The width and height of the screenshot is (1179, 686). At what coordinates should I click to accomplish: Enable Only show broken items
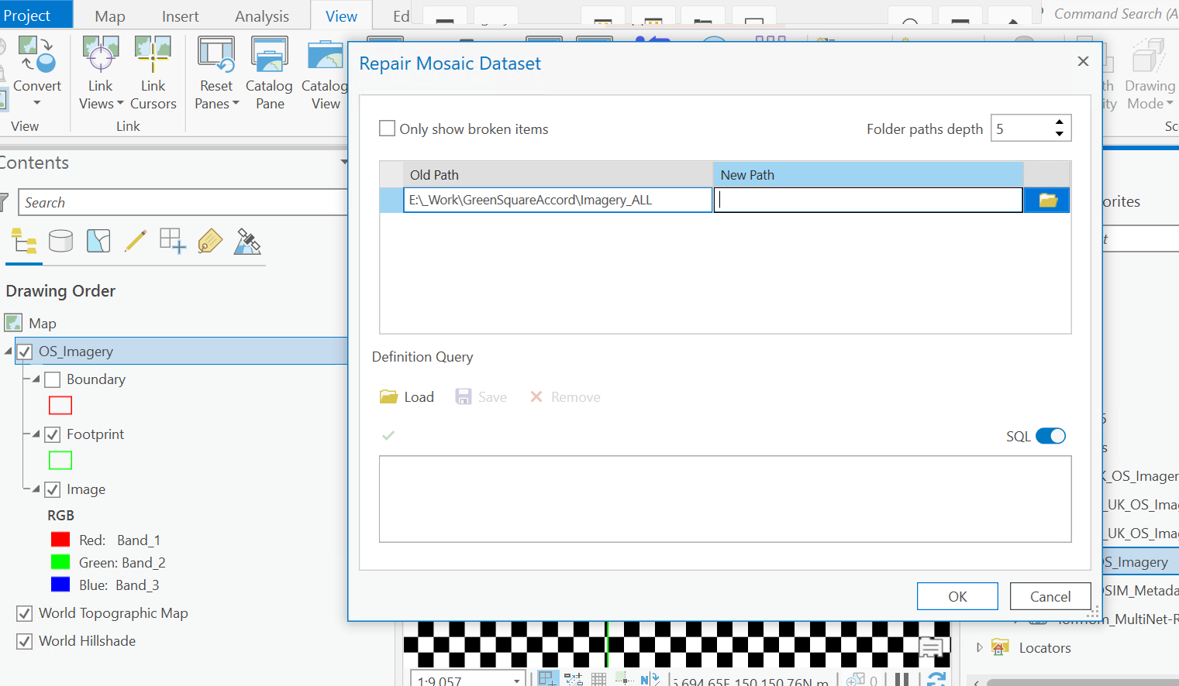tap(387, 129)
